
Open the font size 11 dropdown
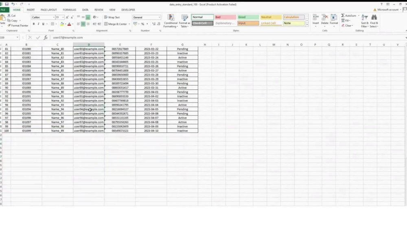click(63, 17)
